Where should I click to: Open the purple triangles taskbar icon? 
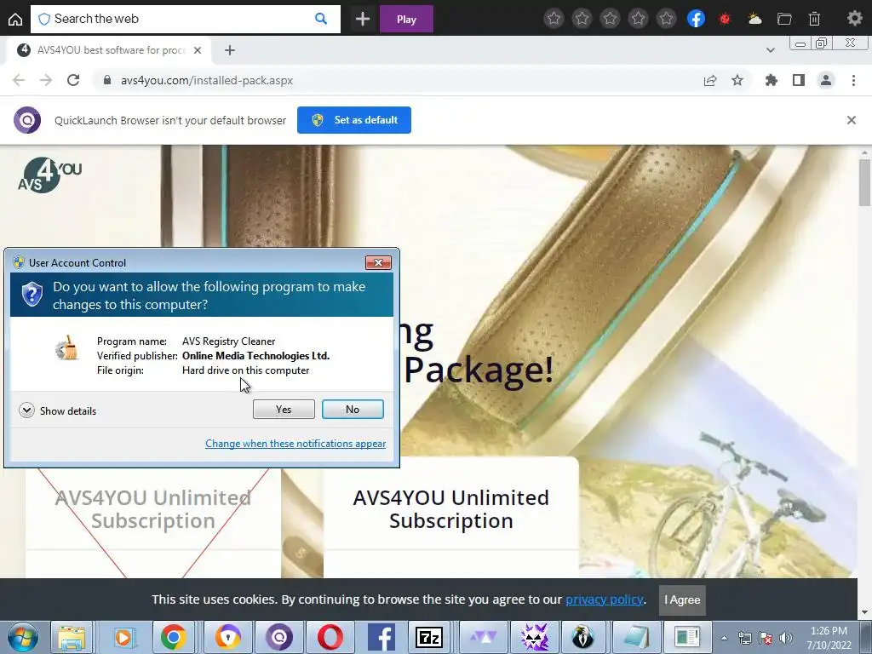click(484, 637)
